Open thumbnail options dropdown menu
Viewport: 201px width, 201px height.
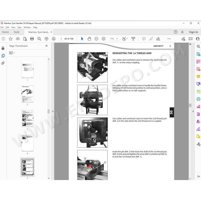pos(12,53)
